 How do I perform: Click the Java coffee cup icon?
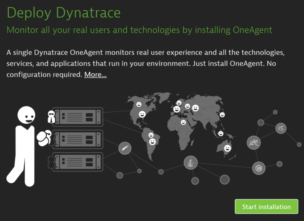coord(190,162)
